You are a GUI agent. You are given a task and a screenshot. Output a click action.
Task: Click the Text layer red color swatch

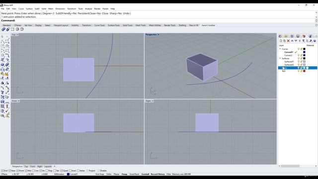pyautogui.click(x=304, y=71)
